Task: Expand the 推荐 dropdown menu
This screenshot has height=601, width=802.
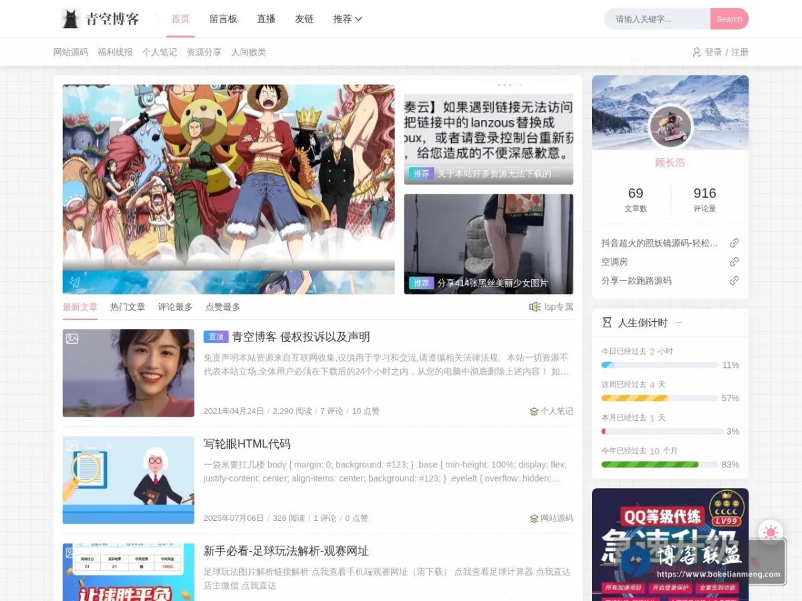Action: [x=348, y=19]
